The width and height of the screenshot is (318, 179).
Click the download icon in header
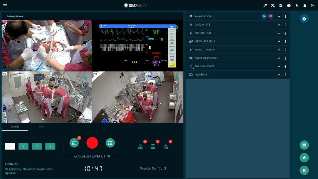[x=297, y=5]
